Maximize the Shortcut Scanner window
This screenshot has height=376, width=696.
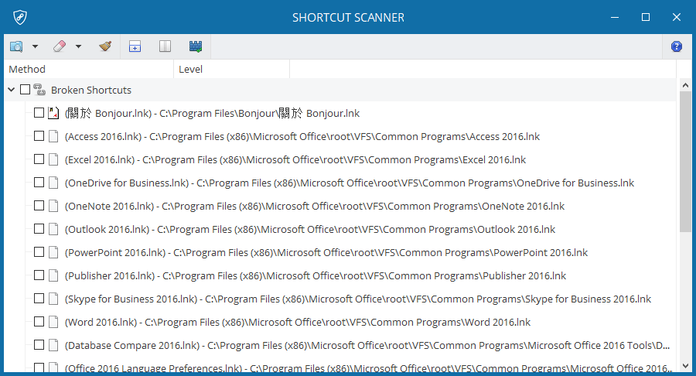click(x=646, y=17)
